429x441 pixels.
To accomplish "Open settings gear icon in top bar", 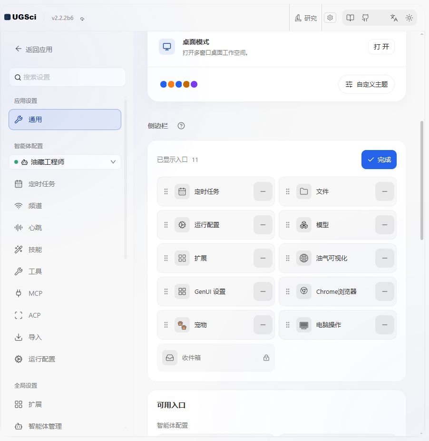I will (x=330, y=18).
